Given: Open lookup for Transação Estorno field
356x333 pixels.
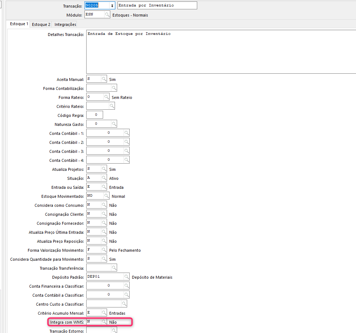Looking at the screenshot, I should tap(114, 330).
